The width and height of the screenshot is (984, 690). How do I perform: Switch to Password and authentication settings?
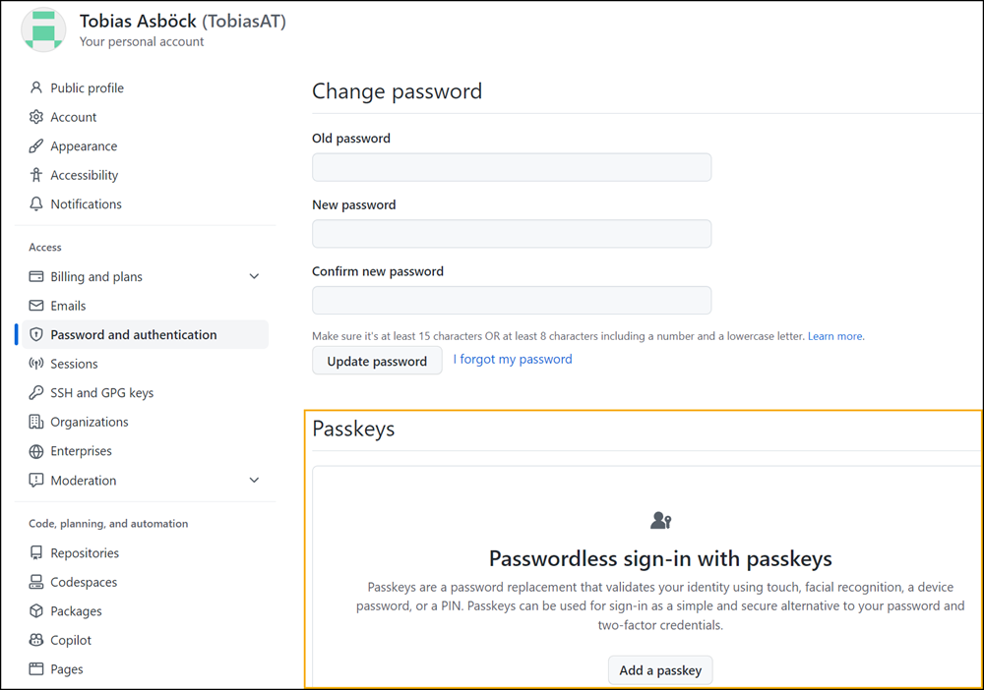pos(133,334)
